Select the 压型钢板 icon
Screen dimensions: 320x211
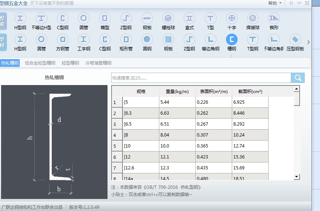click(295, 39)
